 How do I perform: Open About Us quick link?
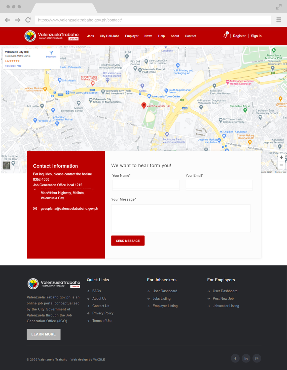pyautogui.click(x=99, y=298)
